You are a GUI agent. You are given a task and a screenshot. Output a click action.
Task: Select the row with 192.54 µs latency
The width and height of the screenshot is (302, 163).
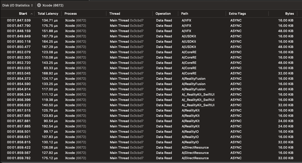[x=48, y=126]
